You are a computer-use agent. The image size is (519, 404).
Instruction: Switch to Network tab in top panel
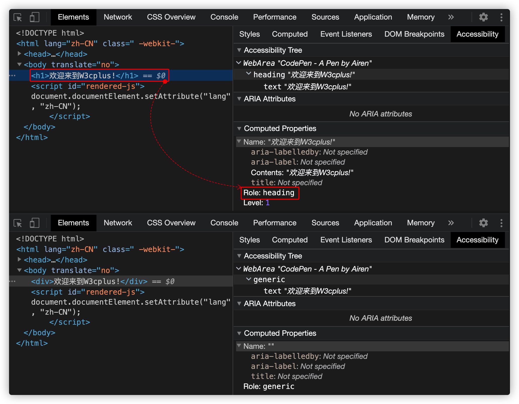coord(118,17)
